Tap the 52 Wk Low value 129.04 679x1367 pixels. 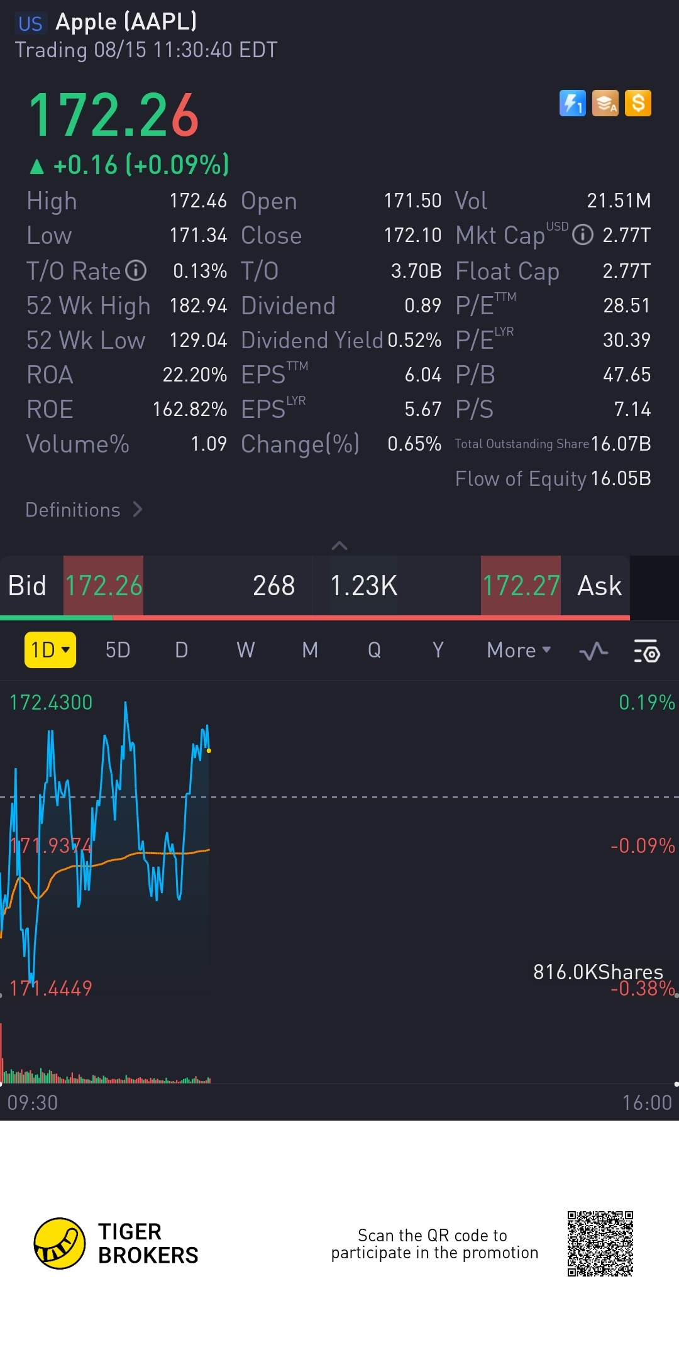tap(198, 340)
